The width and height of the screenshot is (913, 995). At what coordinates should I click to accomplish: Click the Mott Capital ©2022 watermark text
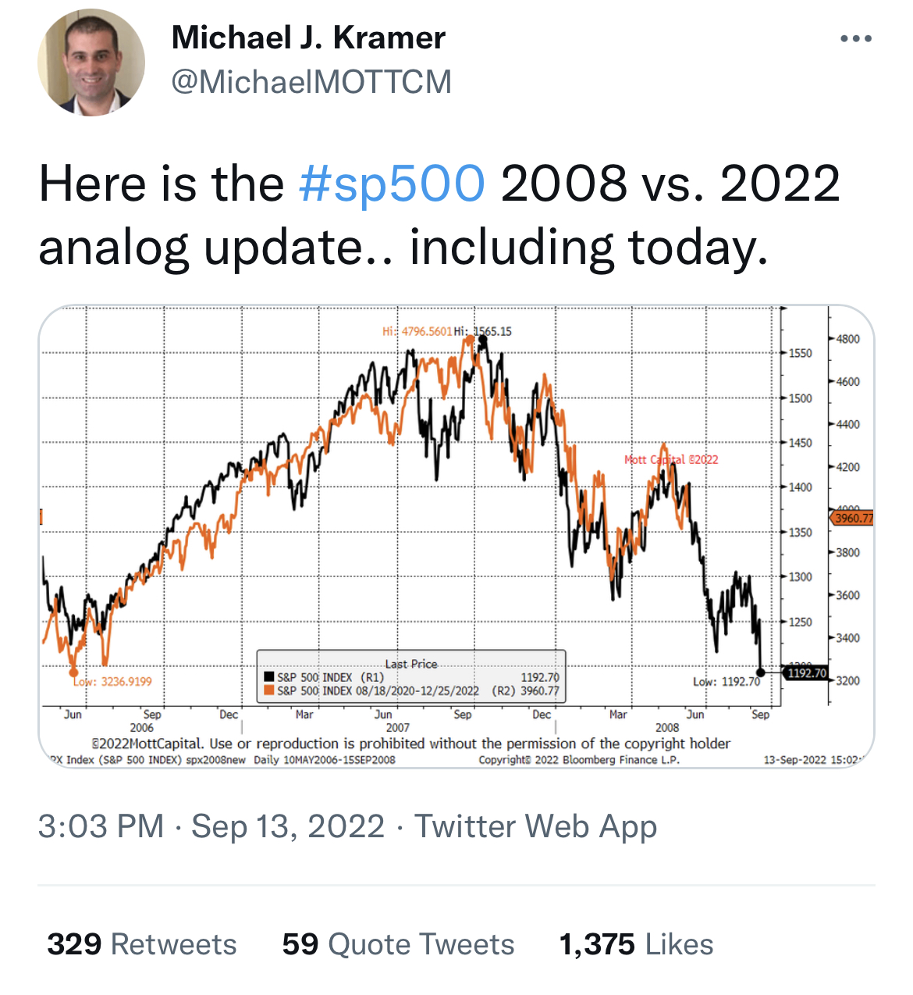tap(671, 459)
